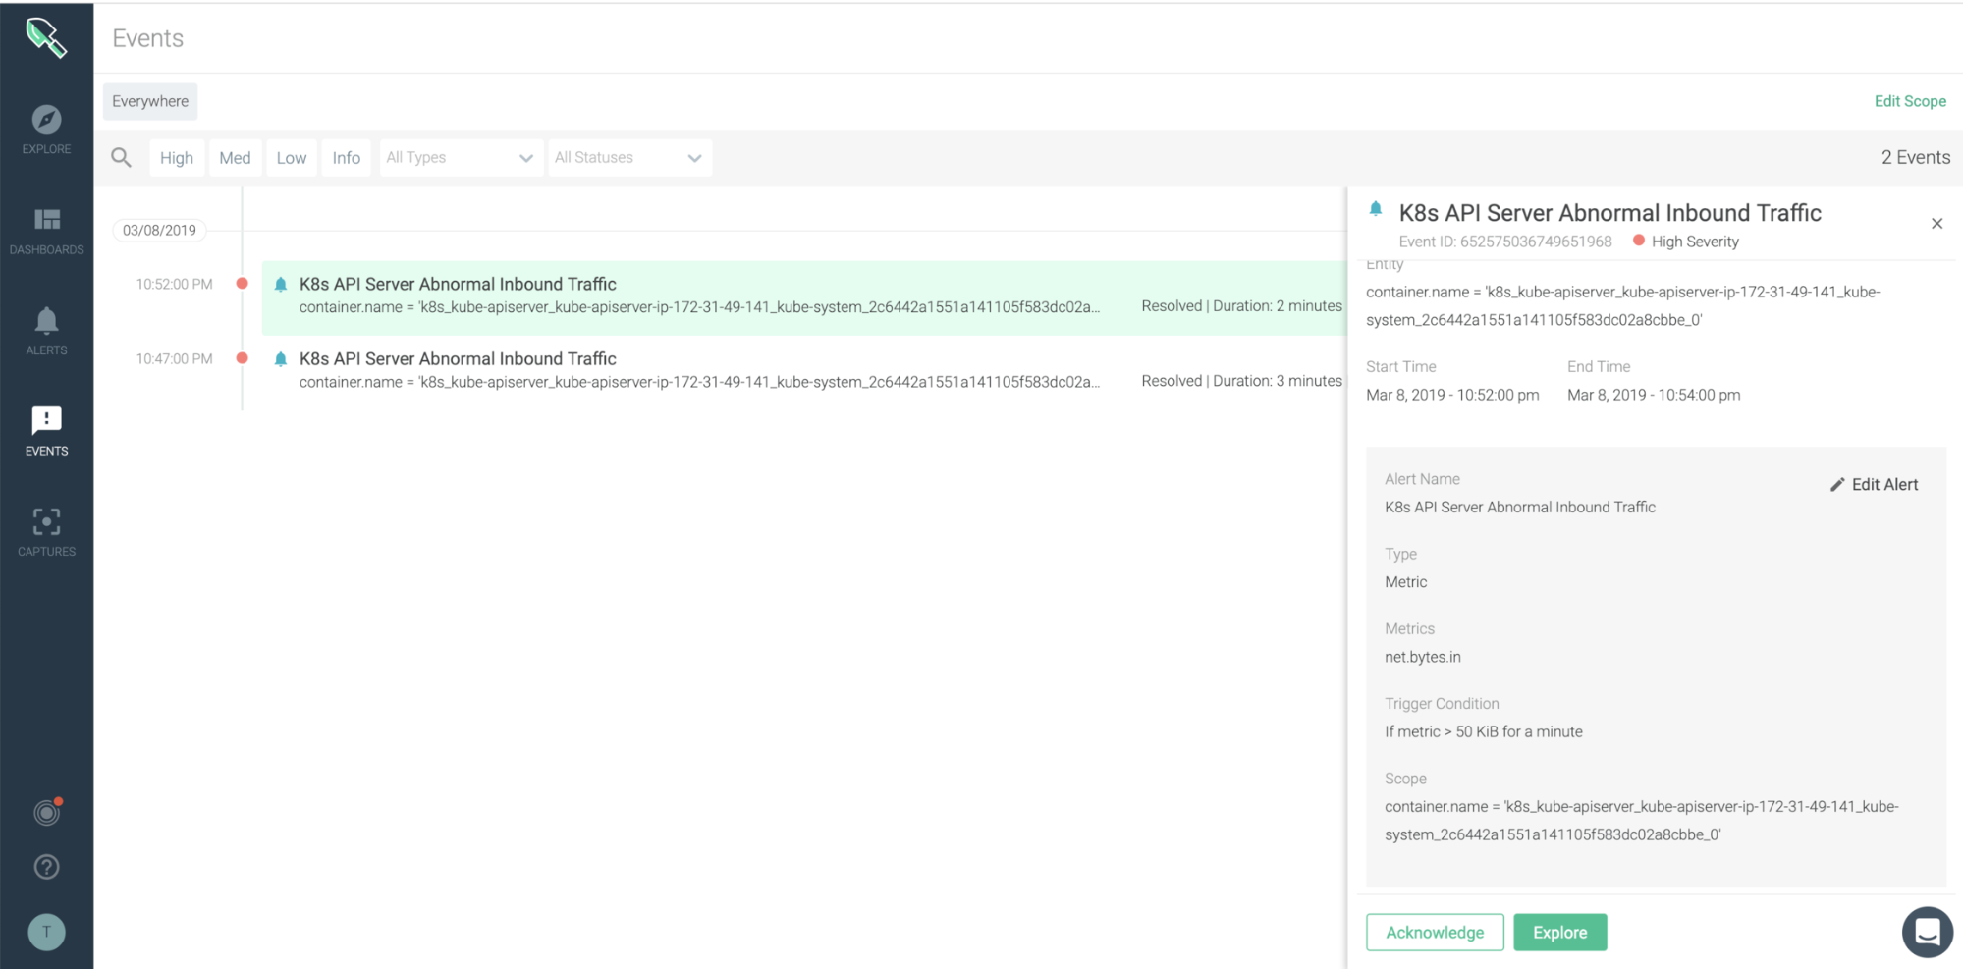Open the user profile avatar menu
This screenshot has height=969, width=1963.
45,931
